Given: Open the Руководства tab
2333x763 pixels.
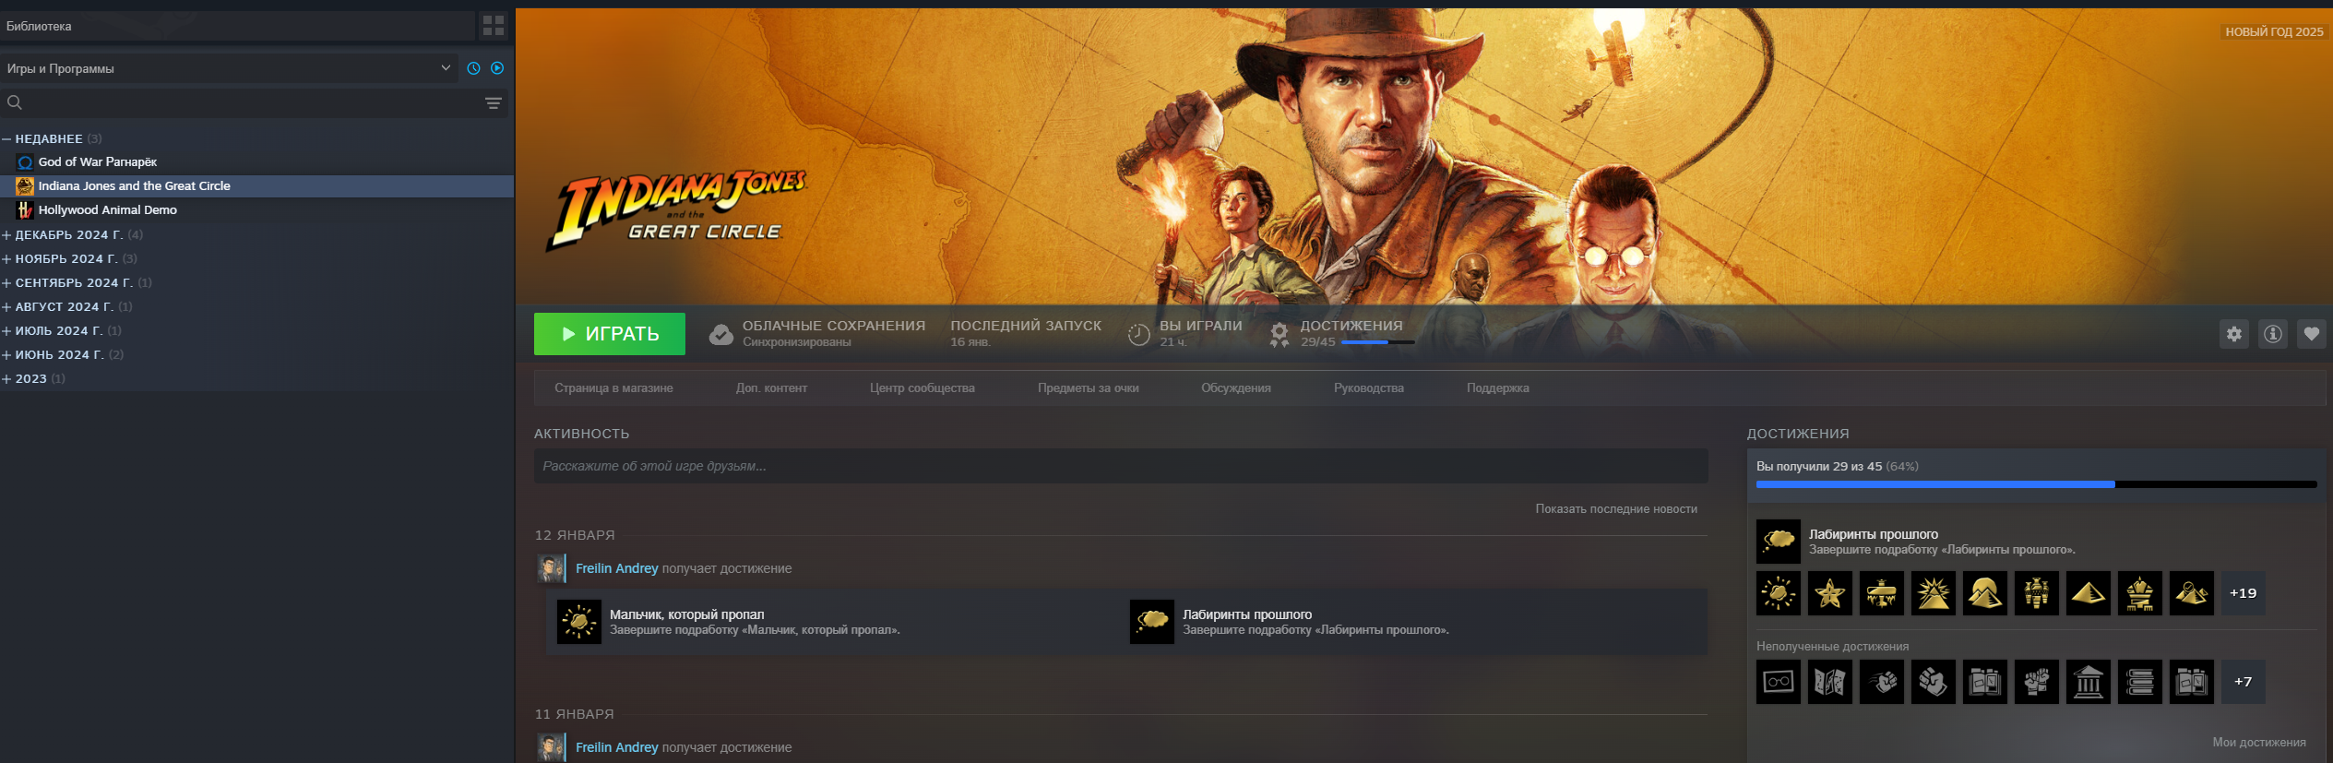Looking at the screenshot, I should (1369, 388).
